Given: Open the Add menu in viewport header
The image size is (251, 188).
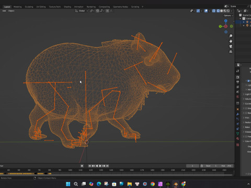Looking at the screenshot, I should coord(4,11).
